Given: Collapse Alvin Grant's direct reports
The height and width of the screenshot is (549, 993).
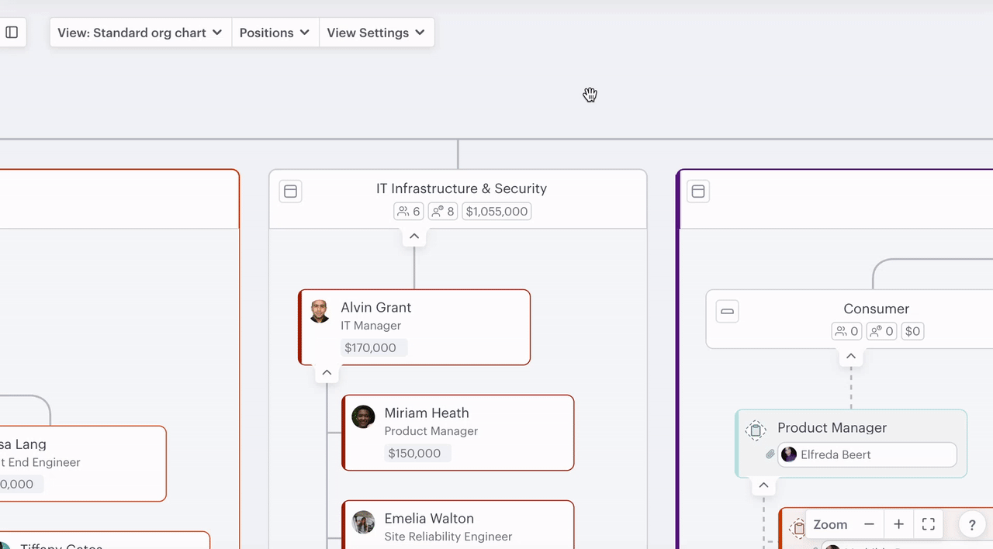Looking at the screenshot, I should [327, 372].
